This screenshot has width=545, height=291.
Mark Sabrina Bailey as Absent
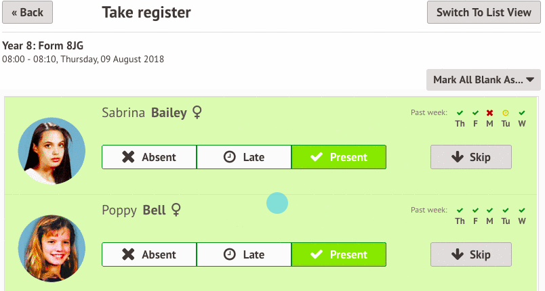[149, 157]
